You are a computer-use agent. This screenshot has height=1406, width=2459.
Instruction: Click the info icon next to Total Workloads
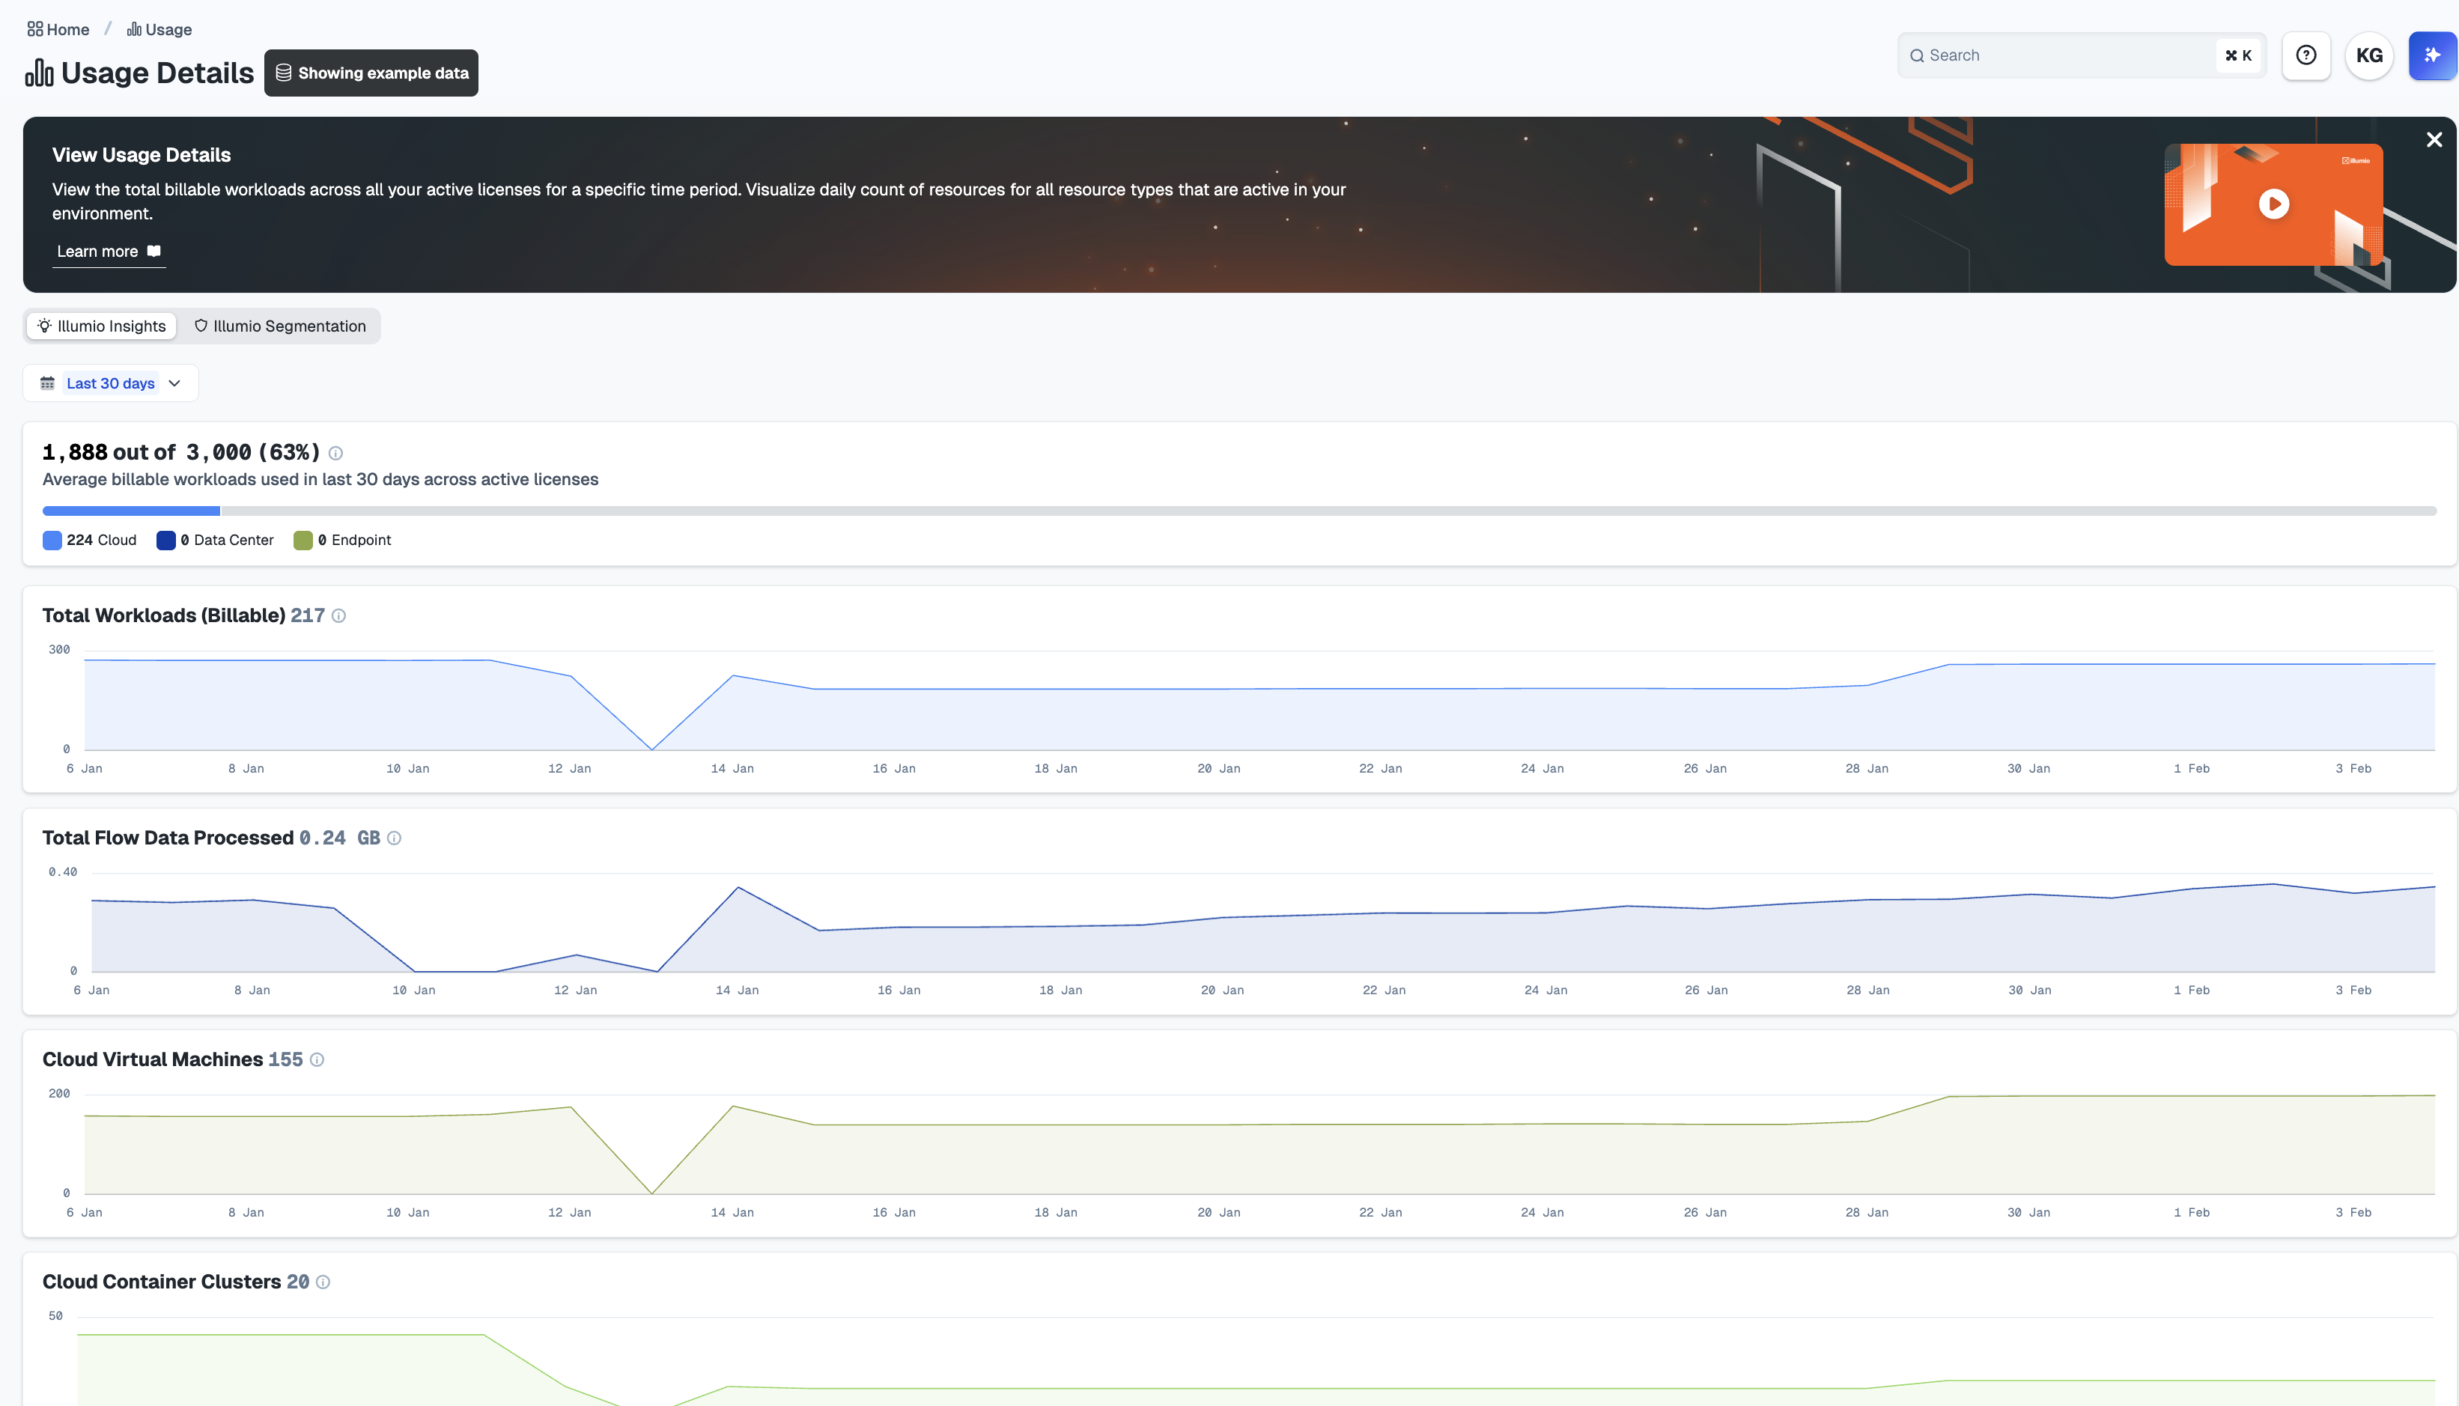pyautogui.click(x=339, y=615)
